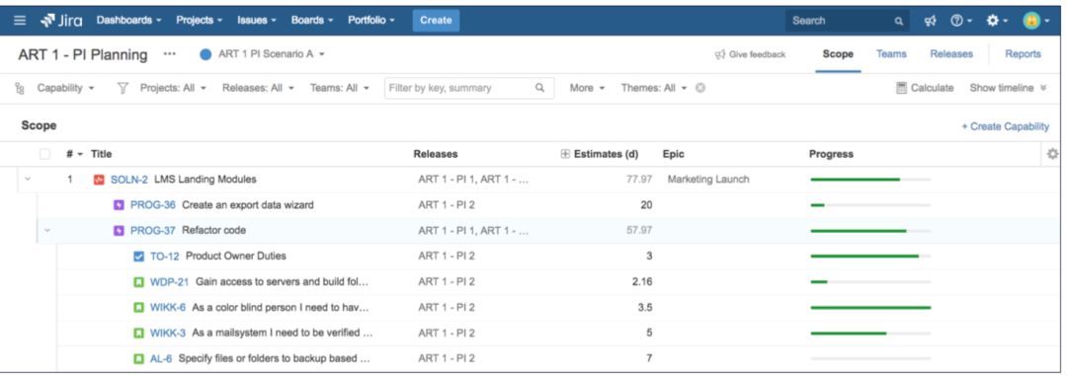Viewport: 1067px width, 376px height.
Task: Switch to the Scope tab
Action: pos(838,54)
